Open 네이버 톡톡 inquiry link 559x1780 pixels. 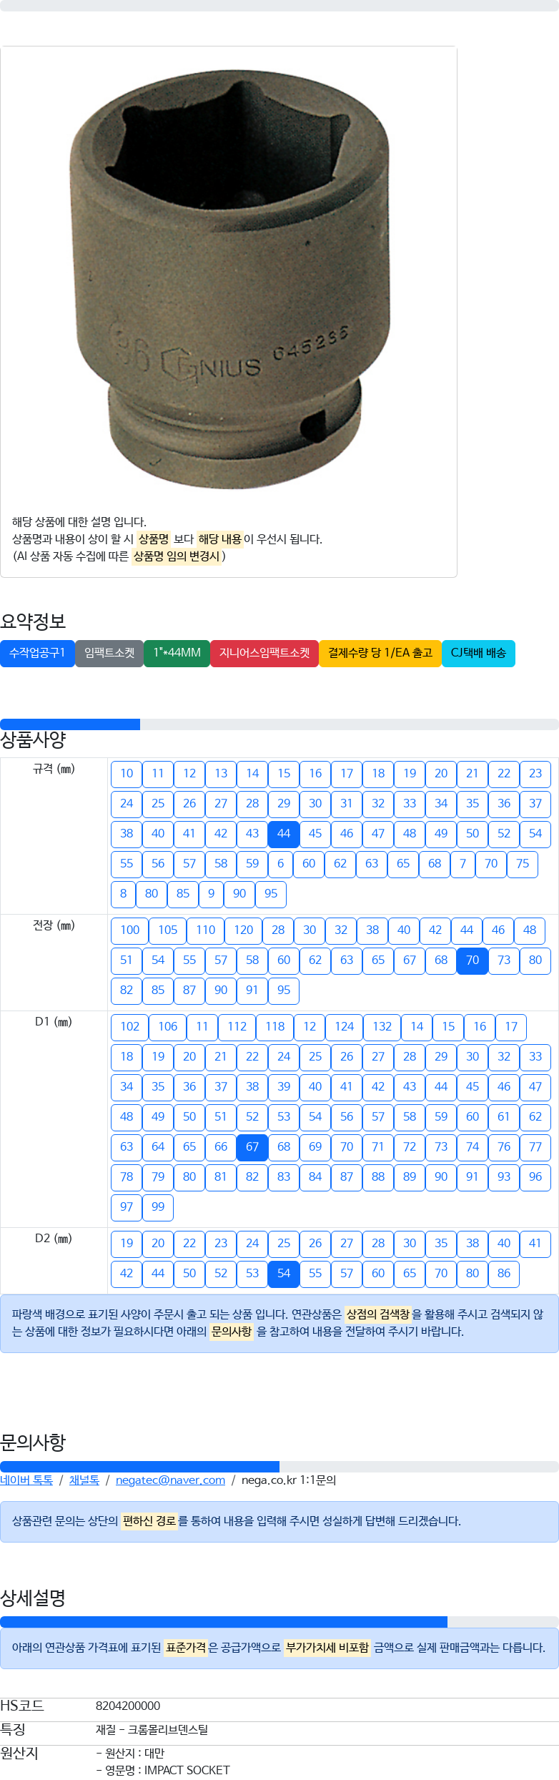[26, 1480]
